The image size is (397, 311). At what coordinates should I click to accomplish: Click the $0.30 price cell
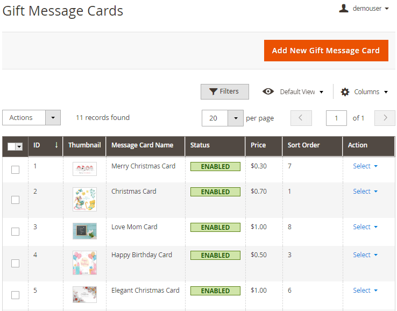(259, 166)
